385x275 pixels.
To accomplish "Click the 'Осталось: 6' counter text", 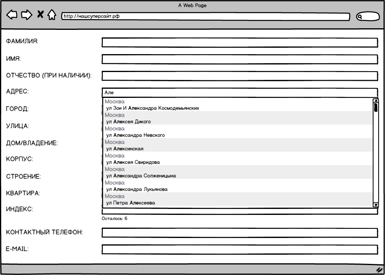I will coord(114,218).
